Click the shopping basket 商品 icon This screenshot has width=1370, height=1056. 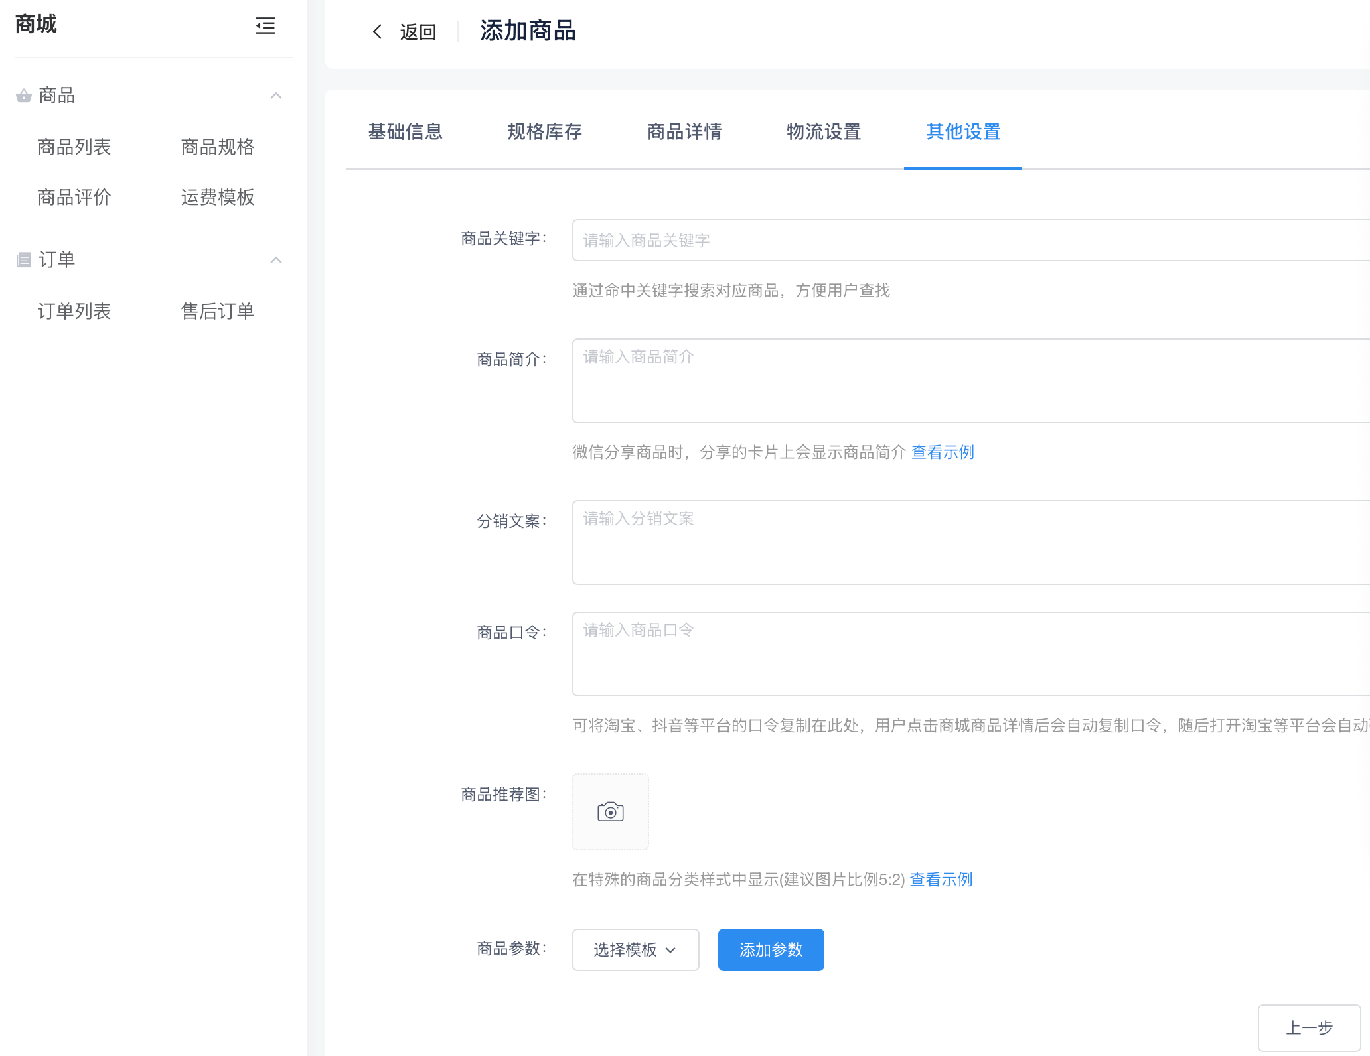24,96
